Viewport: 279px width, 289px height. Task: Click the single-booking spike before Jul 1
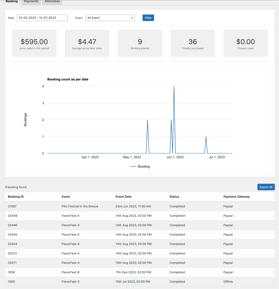tap(206, 137)
